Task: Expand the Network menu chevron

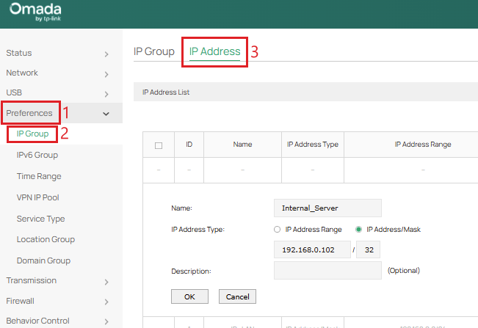Action: (x=106, y=74)
